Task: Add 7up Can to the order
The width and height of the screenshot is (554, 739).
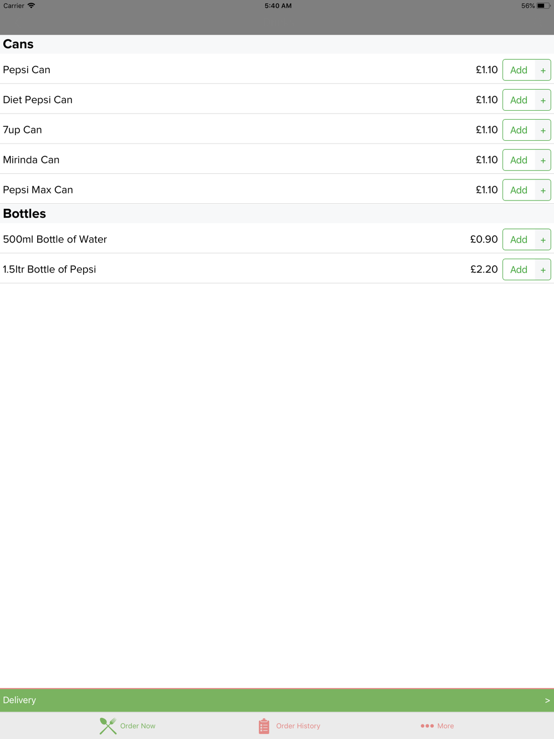Action: click(x=519, y=130)
